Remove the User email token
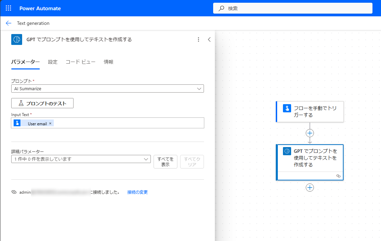 [50, 124]
